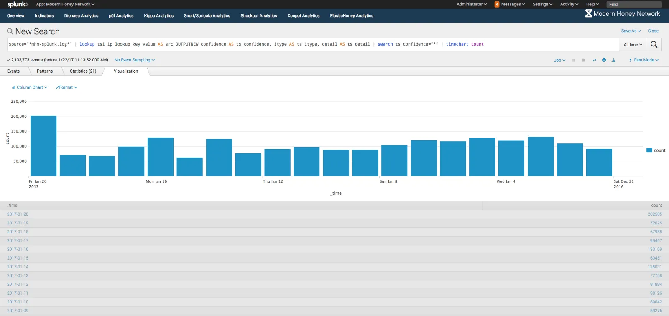Click the 2017-01-19 time cell
Screen dimensions: 669x316
(x=18, y=223)
